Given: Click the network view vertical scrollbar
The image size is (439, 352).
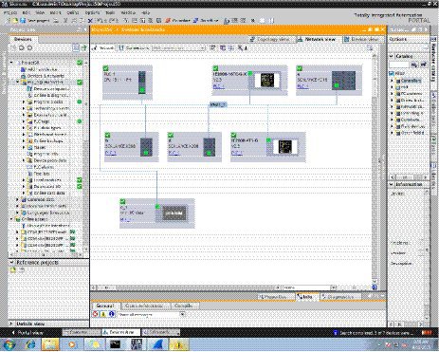Looking at the screenshot, I should point(375,168).
